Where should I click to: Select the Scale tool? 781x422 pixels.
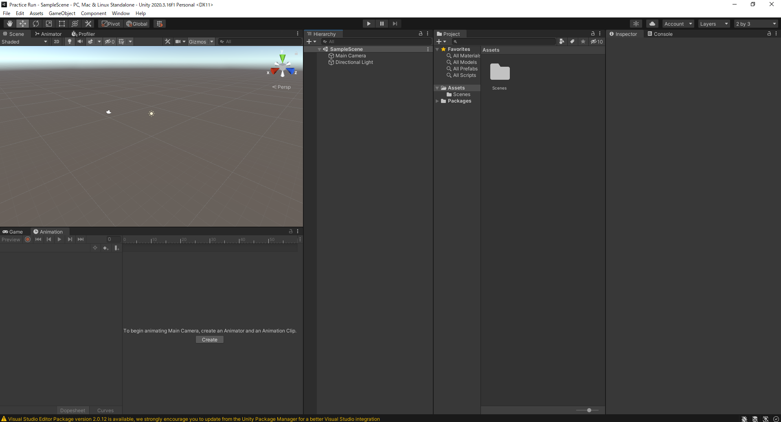pyautogui.click(x=49, y=24)
